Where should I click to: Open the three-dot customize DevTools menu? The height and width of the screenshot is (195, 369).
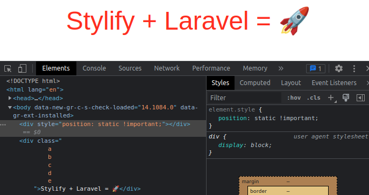[x=354, y=68]
